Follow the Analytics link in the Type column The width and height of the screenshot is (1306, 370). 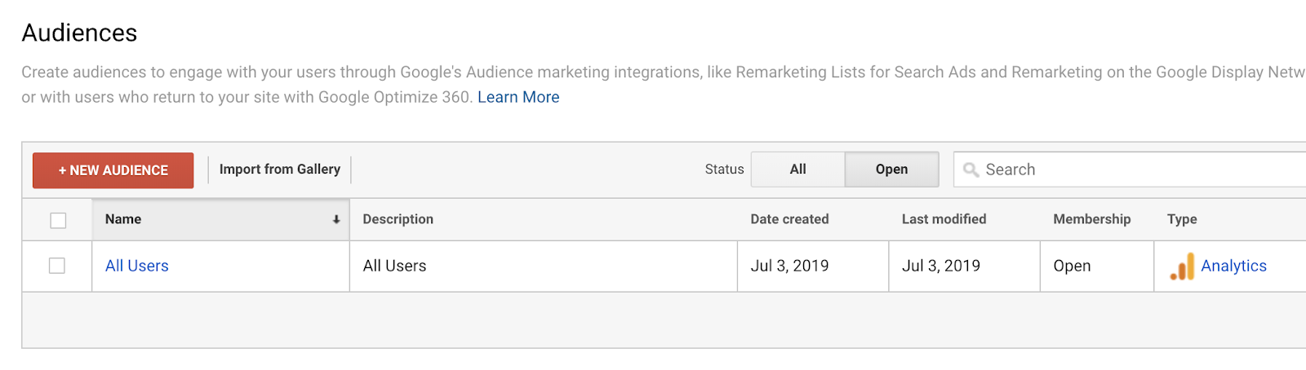tap(1233, 266)
